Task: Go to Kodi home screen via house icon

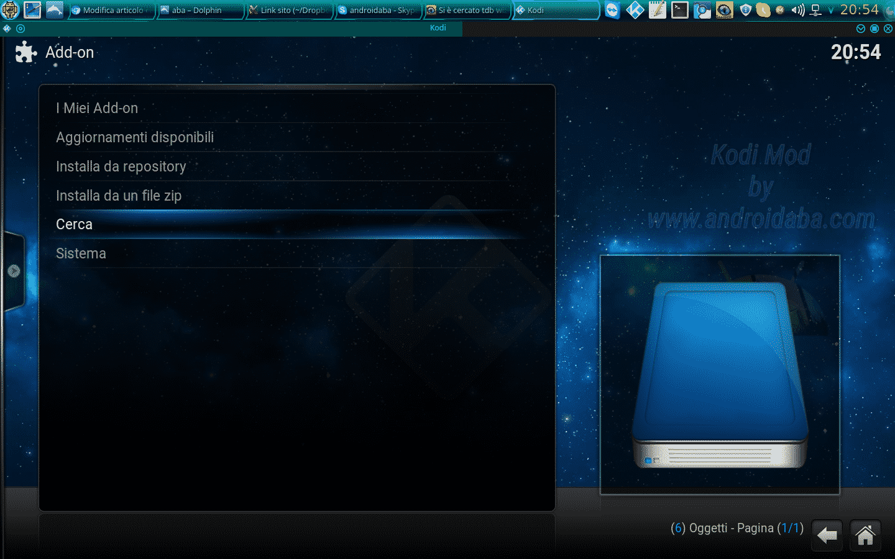Action: click(x=865, y=535)
